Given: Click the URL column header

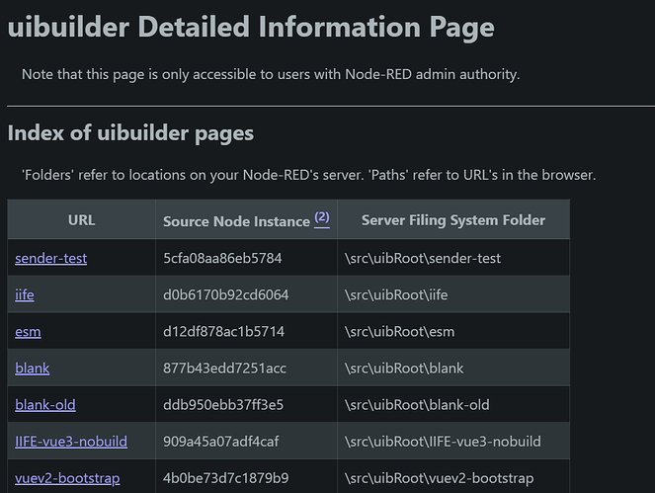Looking at the screenshot, I should [x=82, y=220].
